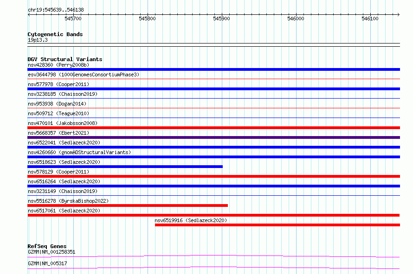
Task: Select the blue bar under nsv4260660
Action: click(x=213, y=157)
